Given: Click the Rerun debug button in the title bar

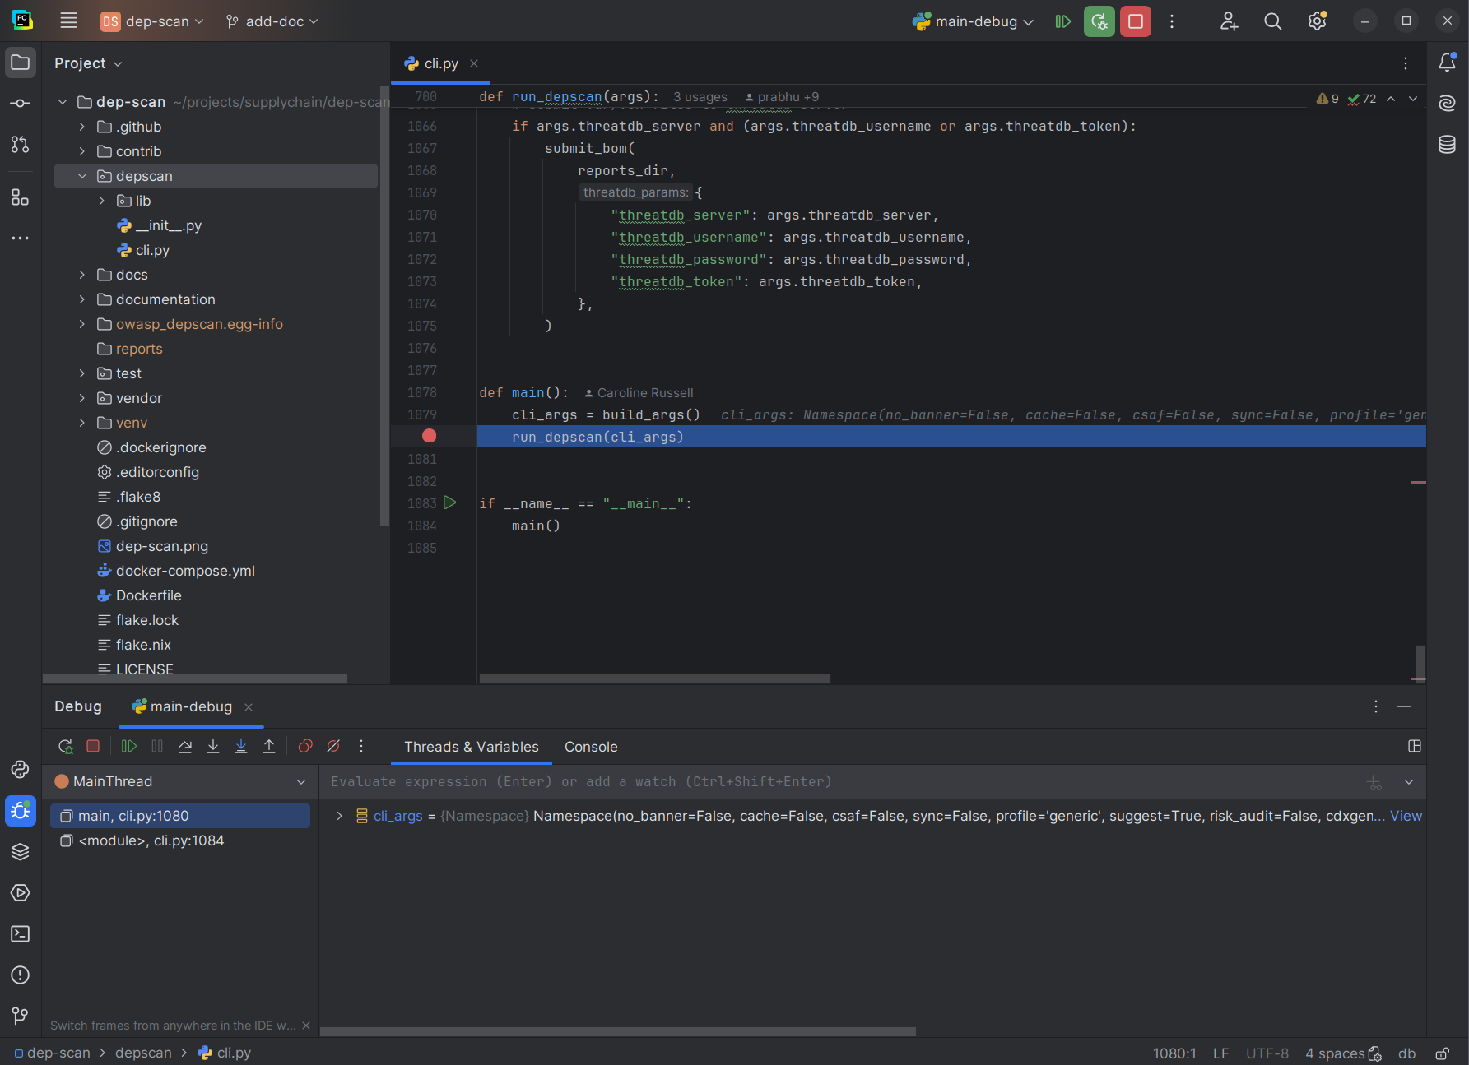Looking at the screenshot, I should [1099, 21].
